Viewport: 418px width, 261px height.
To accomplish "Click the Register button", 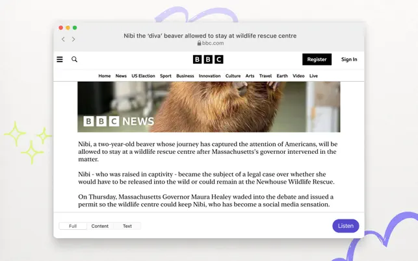I will click(317, 59).
